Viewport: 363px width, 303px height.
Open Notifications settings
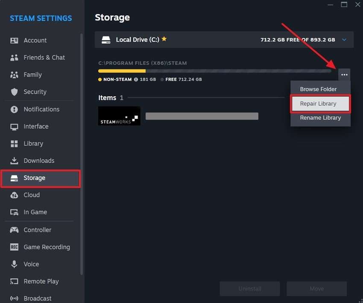click(41, 109)
